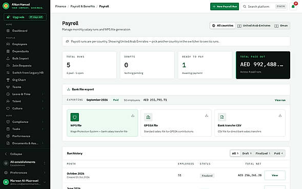Expand the Talent menu
This screenshot has width=302, height=189.
point(25,101)
